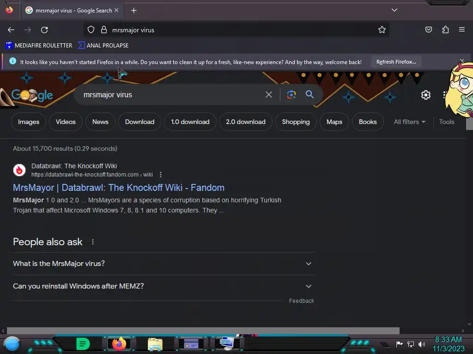Click the Feedback link

click(x=301, y=301)
